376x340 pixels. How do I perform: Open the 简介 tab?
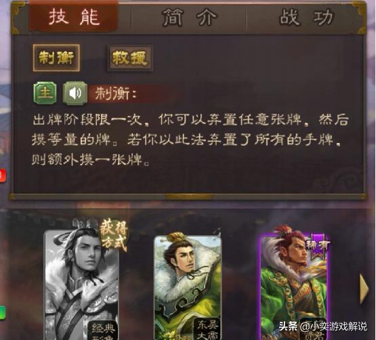click(x=189, y=17)
